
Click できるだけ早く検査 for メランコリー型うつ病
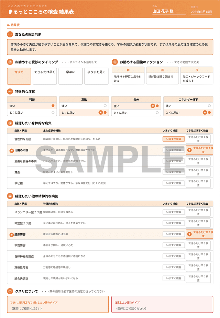click(198, 212)
